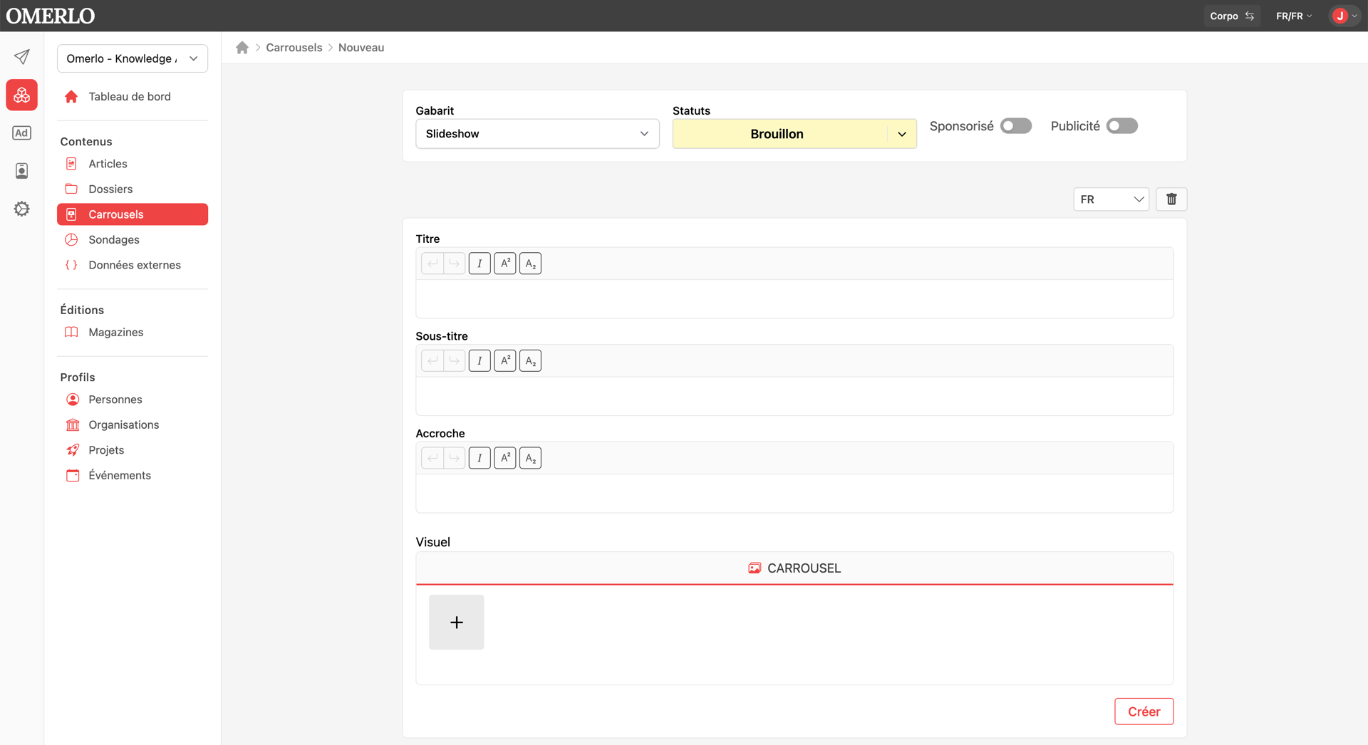Screen dimensions: 1368x745
Task: Click redo in the Sous-titre editor
Action: point(455,361)
